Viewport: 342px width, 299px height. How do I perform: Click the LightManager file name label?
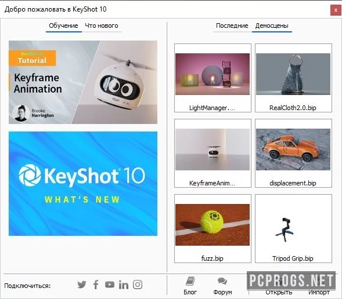212,108
